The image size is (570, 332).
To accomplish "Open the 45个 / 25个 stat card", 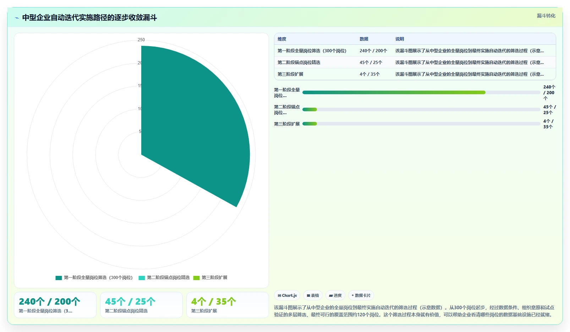I will point(141,305).
